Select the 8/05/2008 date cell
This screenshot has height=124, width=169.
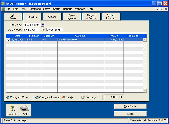18,40
